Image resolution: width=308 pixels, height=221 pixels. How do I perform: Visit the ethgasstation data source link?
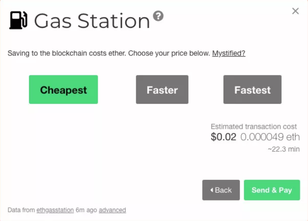pyautogui.click(x=55, y=210)
